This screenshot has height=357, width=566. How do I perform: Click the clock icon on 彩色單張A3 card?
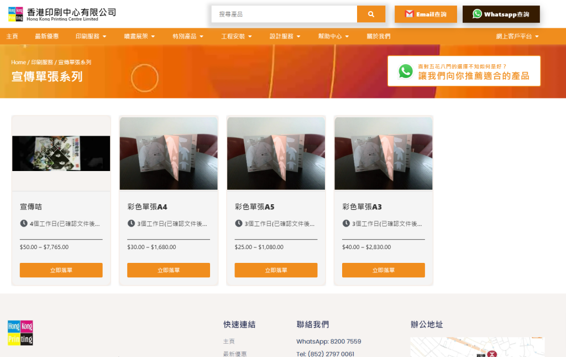pos(346,224)
